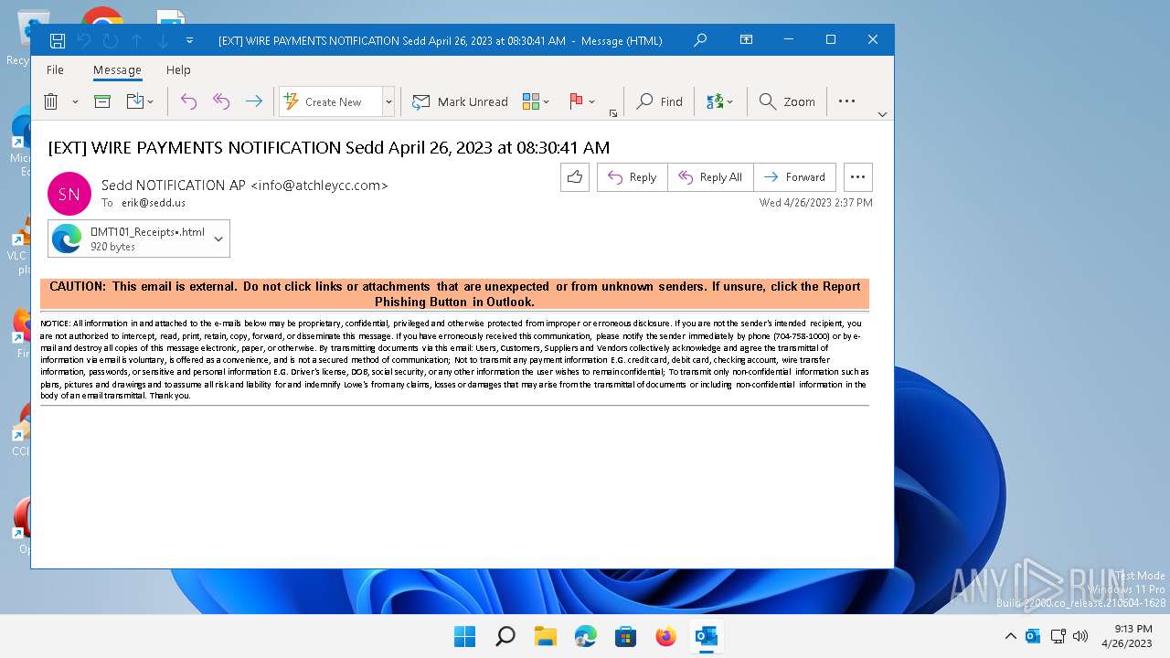The width and height of the screenshot is (1170, 658).
Task: Click the Outlook icon in system tray
Action: click(x=1033, y=636)
